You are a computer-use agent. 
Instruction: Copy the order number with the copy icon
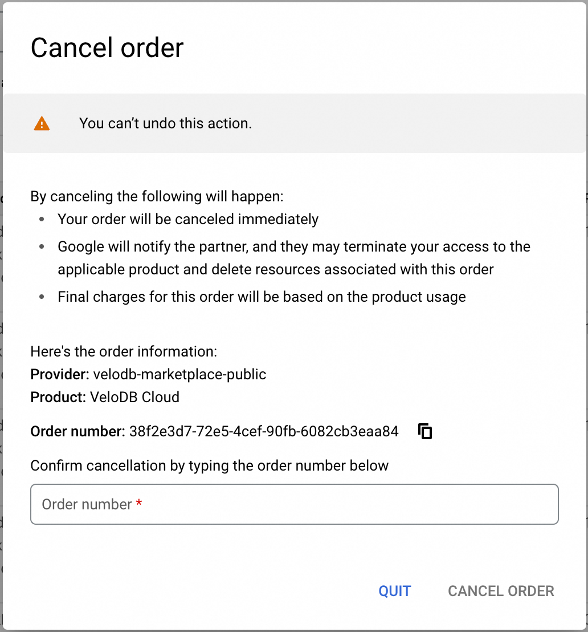tap(425, 431)
